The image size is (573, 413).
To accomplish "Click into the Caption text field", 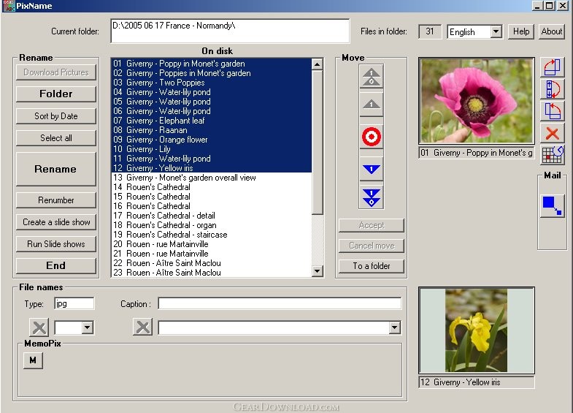I will [x=280, y=303].
